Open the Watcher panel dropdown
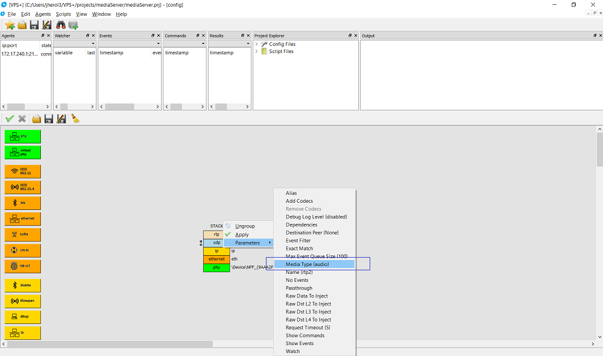The width and height of the screenshot is (603, 356). [93, 44]
